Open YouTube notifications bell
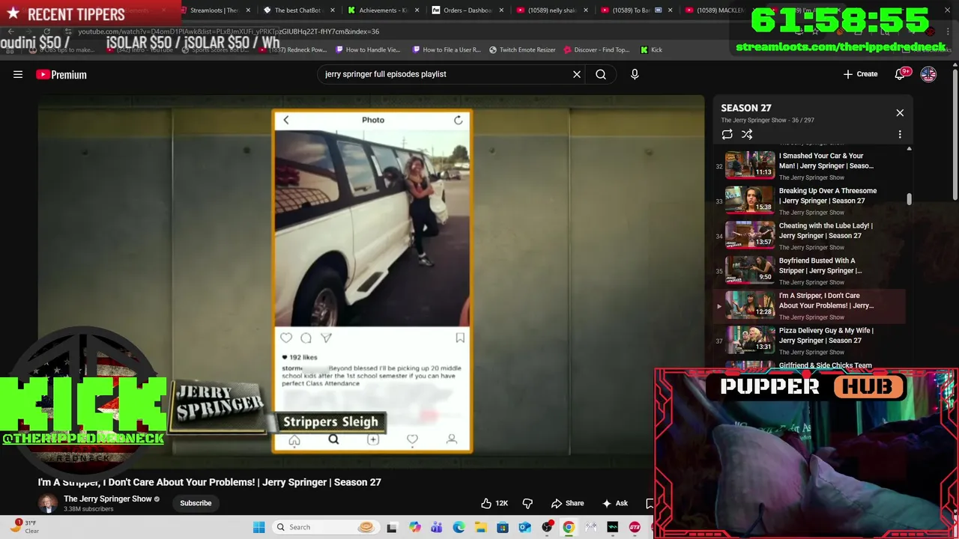Viewport: 959px width, 539px height. point(901,74)
